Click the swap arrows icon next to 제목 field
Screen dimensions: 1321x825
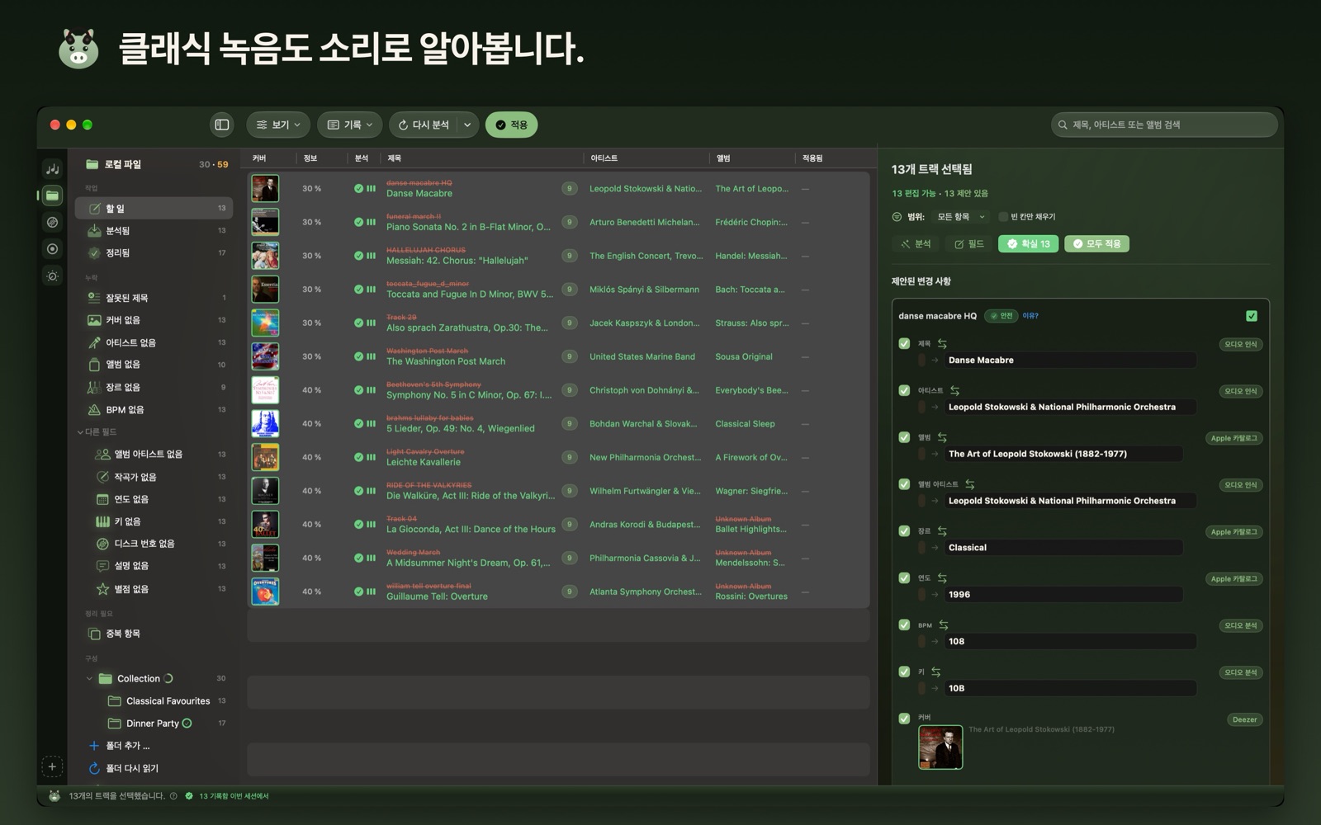coord(942,343)
